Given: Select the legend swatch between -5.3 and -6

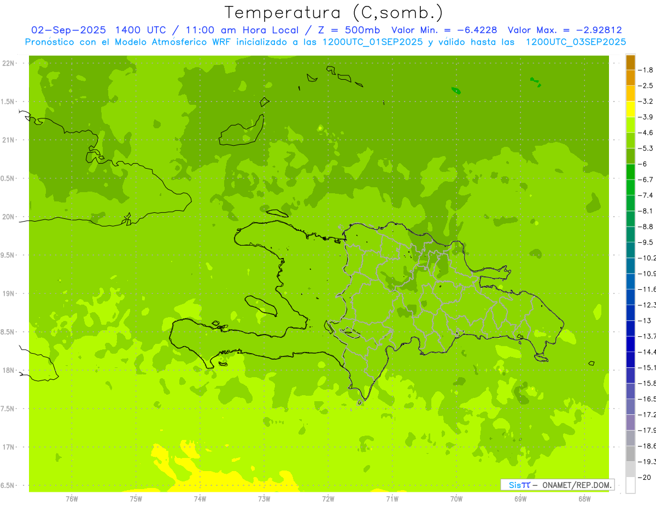Looking at the screenshot, I should point(630,156).
